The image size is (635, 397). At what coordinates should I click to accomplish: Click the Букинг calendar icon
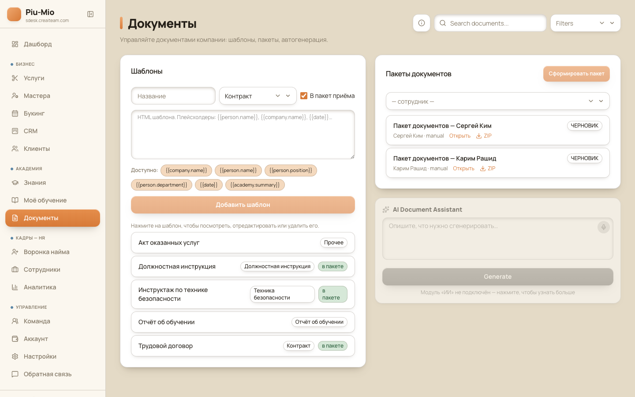(15, 113)
